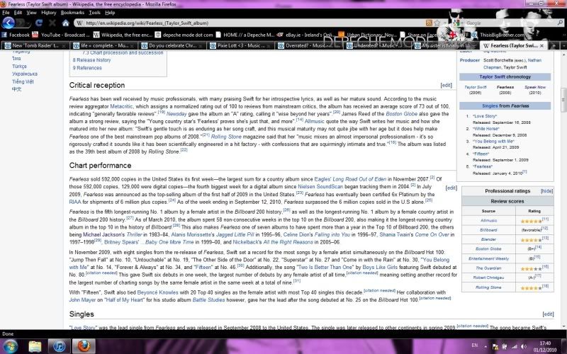Open the Urban Dictionary bookmark
Image resolution: width=567 pixels, height=354 pixels.
pyautogui.click(x=368, y=35)
